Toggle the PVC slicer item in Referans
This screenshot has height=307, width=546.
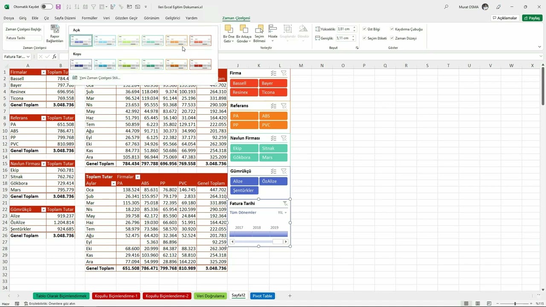coord(273,125)
